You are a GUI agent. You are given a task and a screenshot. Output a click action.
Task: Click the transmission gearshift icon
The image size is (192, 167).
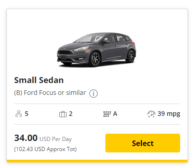(x=107, y=114)
